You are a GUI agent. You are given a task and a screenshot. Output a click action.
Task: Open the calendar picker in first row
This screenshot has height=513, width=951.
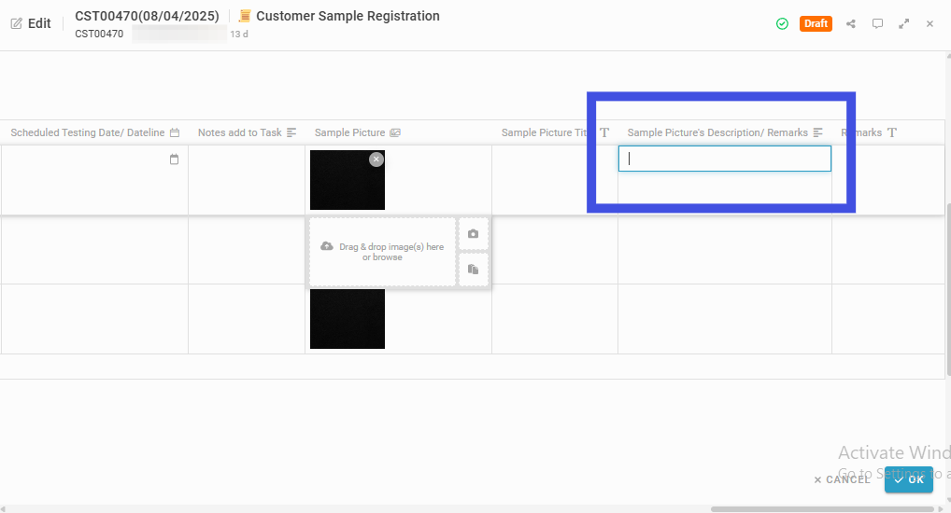[174, 159]
